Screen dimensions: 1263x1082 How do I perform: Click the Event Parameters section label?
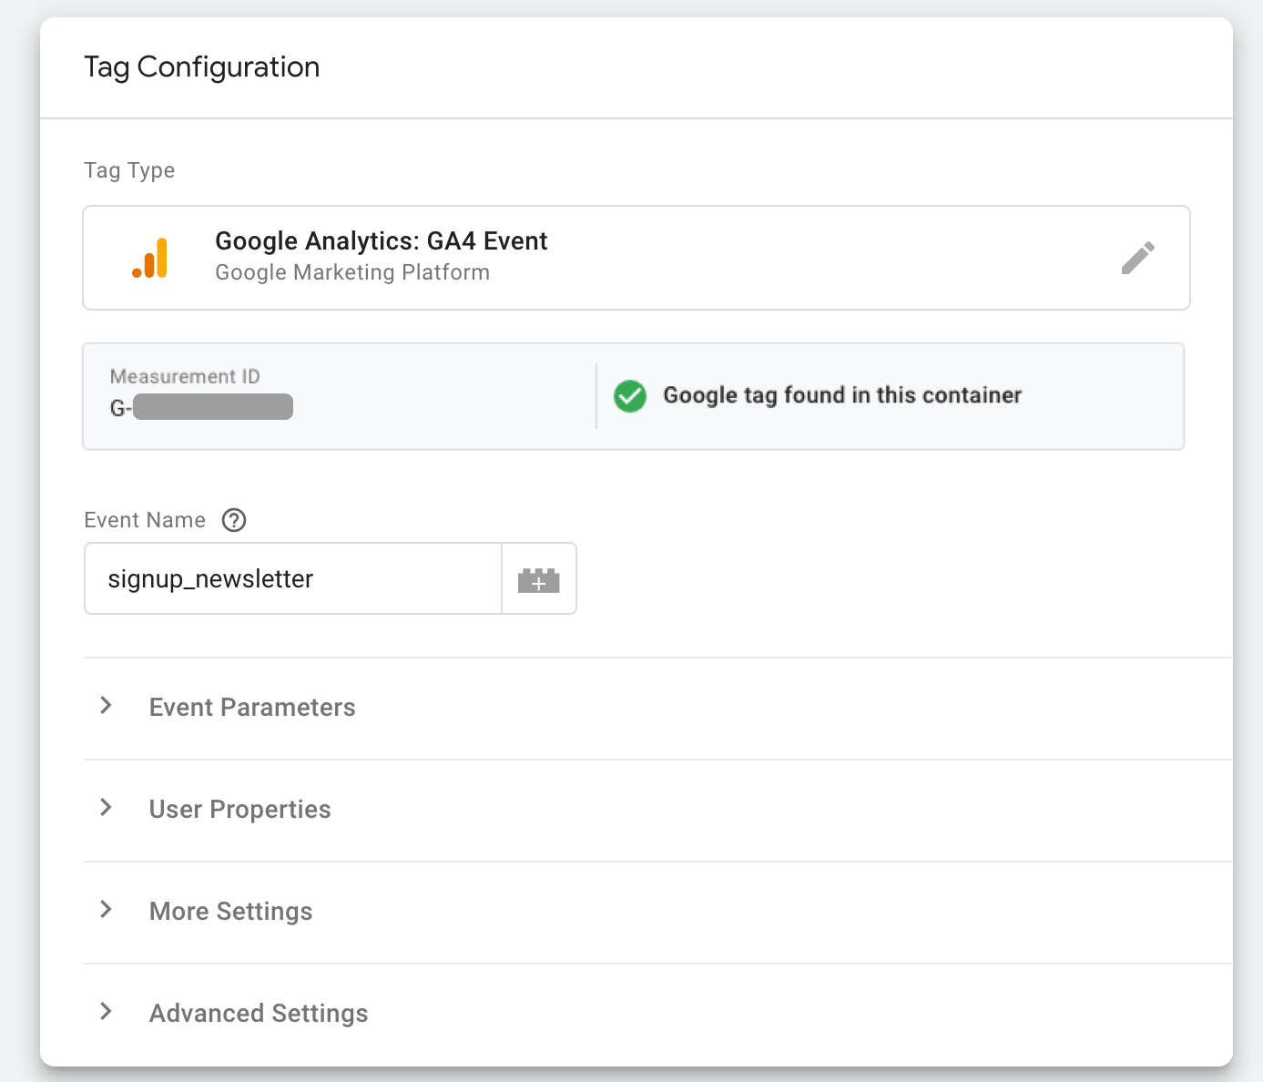click(252, 708)
